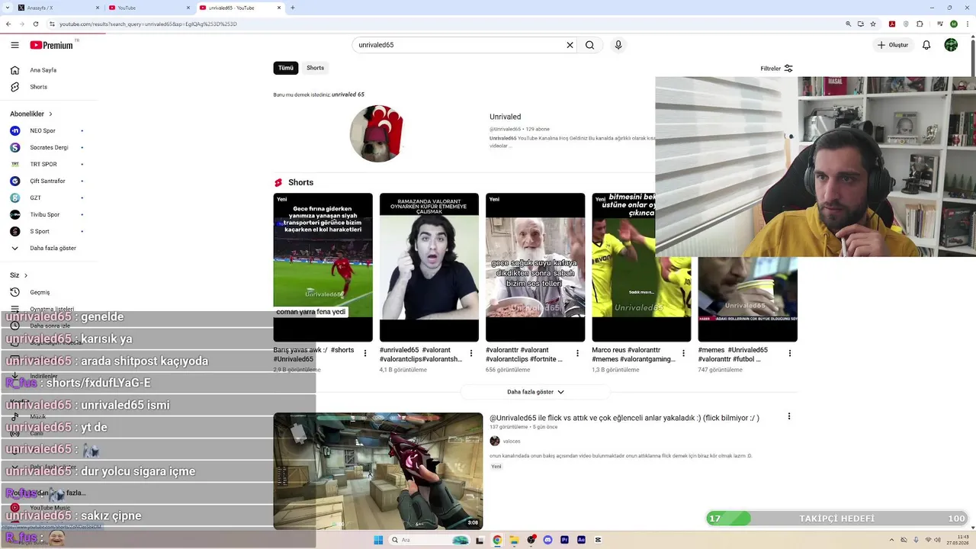Expand the Abonelikler section chevron
Viewport: 976px width, 549px height.
[50, 114]
